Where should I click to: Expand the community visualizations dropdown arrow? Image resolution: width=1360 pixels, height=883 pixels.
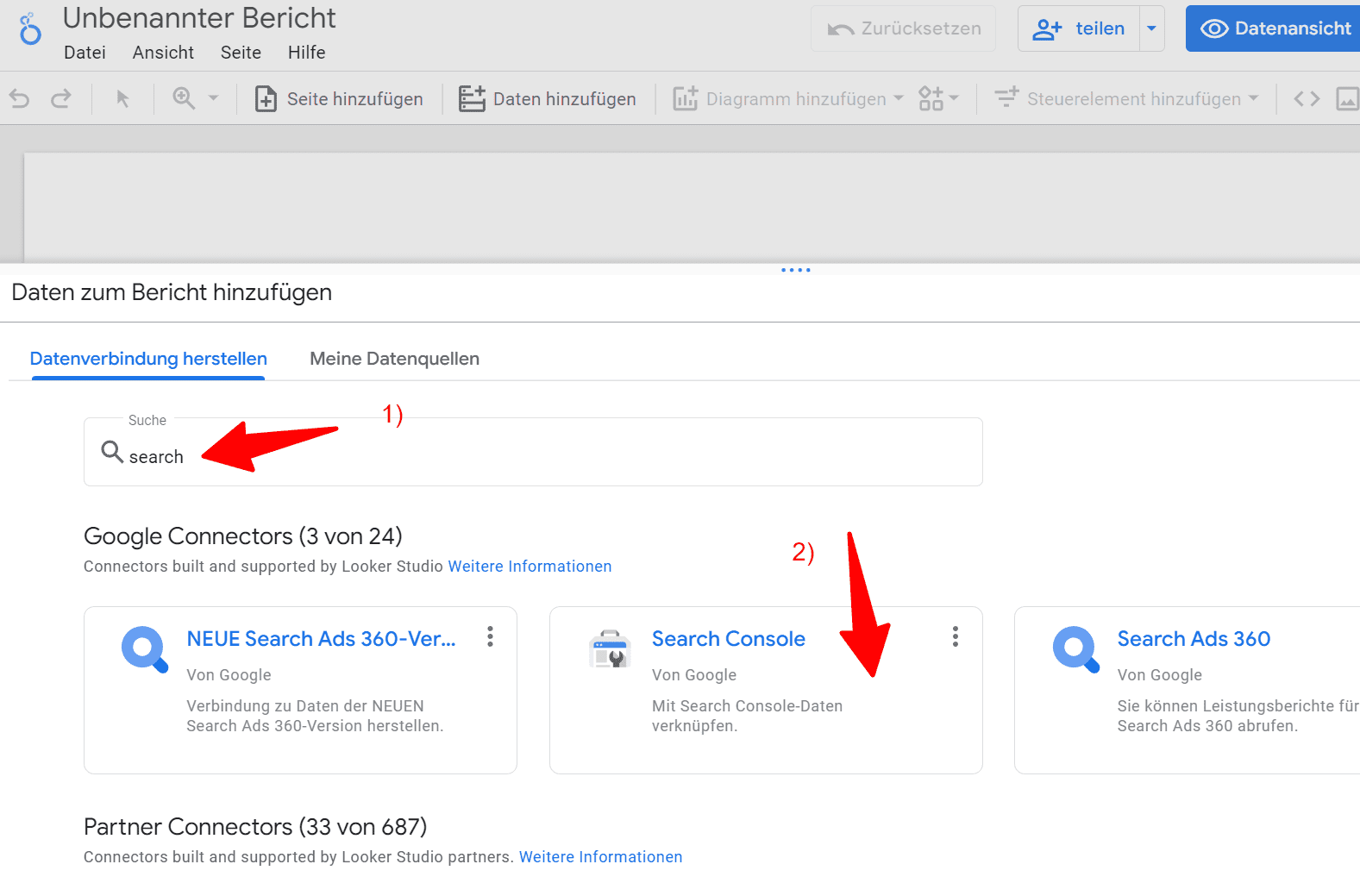coord(954,98)
